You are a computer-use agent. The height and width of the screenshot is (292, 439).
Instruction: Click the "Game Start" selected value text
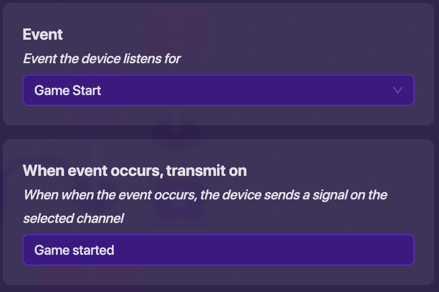pyautogui.click(x=68, y=90)
